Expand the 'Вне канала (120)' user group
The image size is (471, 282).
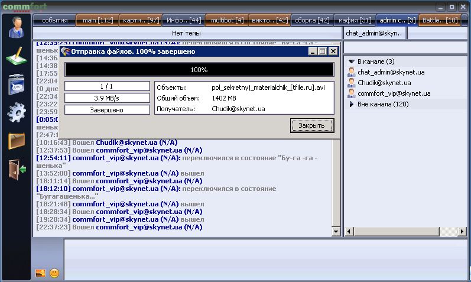[352, 104]
